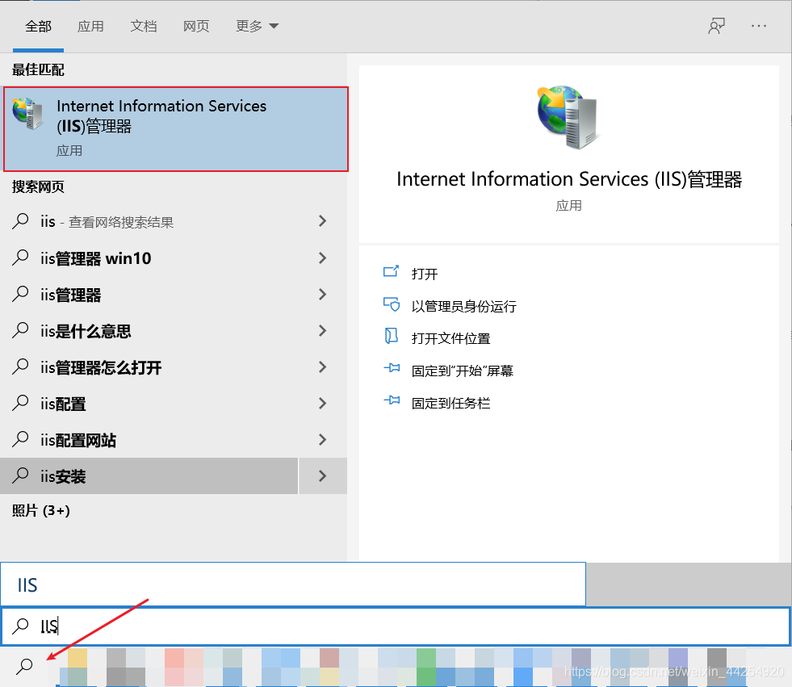Screen dimensions: 792x687
Task: Choose 打开文件位置
Action: click(x=450, y=338)
